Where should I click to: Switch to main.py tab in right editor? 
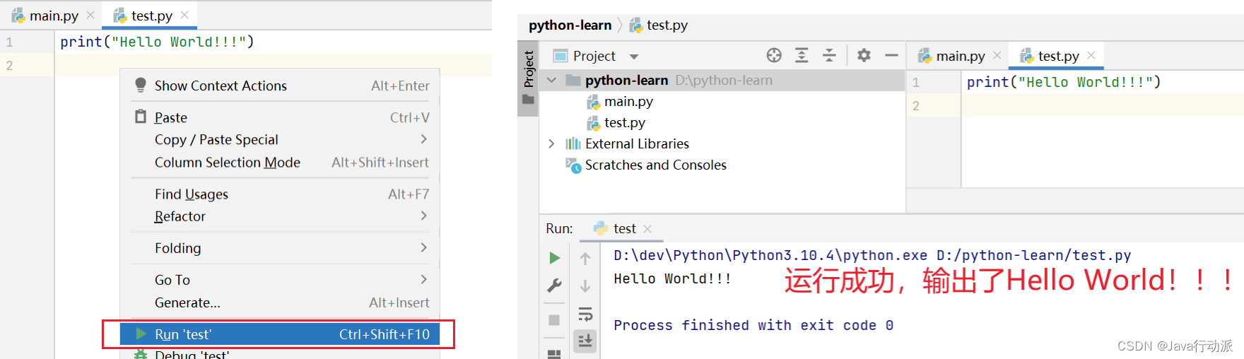[x=959, y=56]
